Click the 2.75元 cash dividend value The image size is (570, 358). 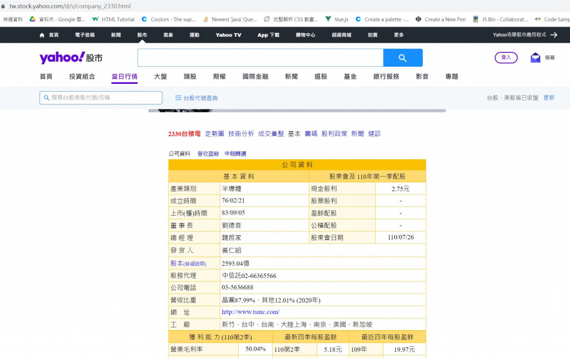point(401,189)
